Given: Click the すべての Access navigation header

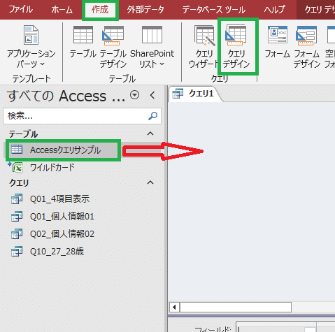Looking at the screenshot, I should coord(66,96).
